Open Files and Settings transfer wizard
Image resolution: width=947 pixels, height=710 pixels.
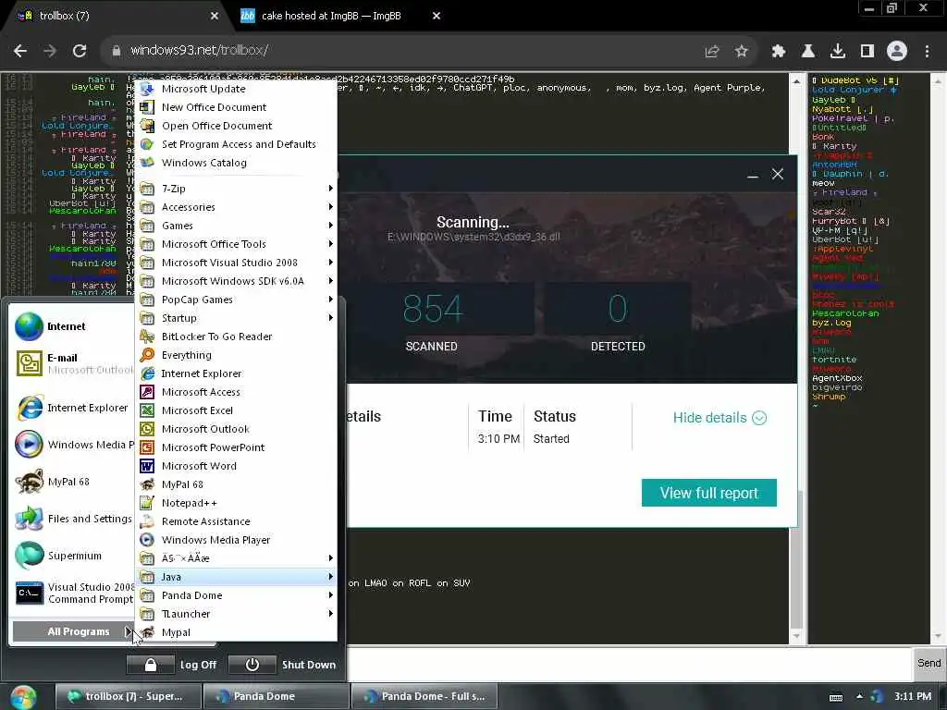click(72, 519)
